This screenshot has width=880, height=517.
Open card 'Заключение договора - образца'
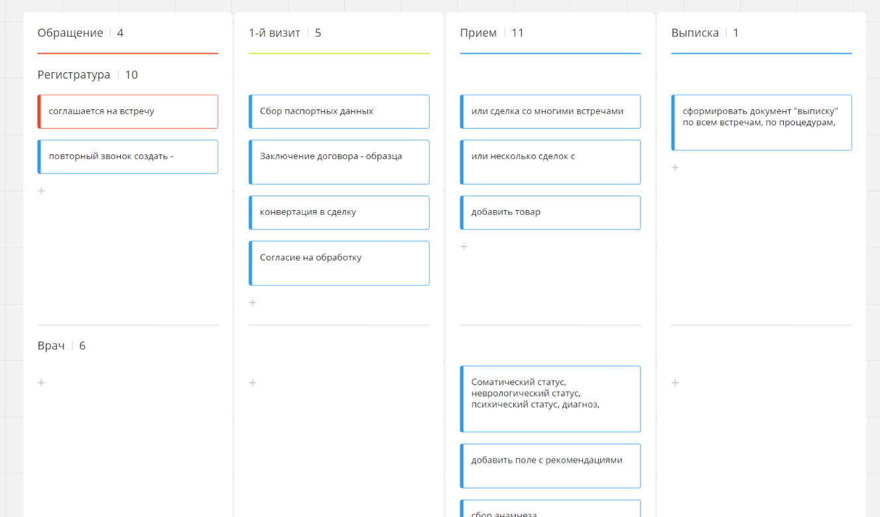pos(339,162)
